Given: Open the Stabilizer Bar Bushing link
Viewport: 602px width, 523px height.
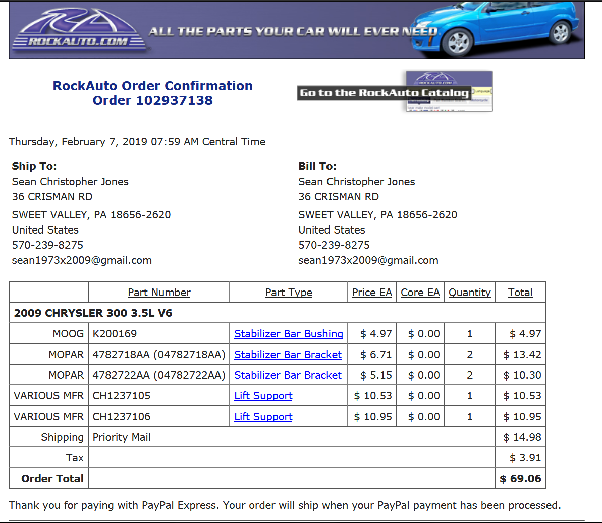Looking at the screenshot, I should pos(288,334).
